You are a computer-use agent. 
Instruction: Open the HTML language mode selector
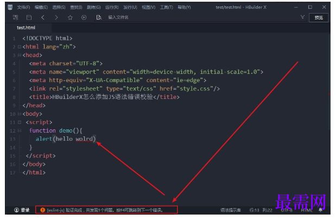(307, 209)
